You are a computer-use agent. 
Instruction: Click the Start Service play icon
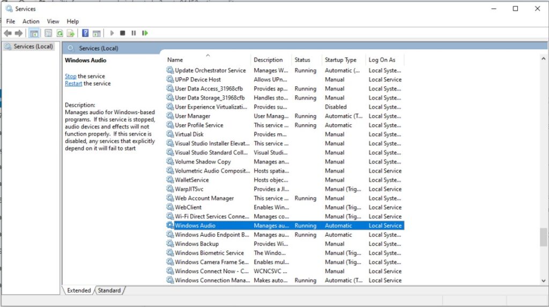tap(112, 33)
